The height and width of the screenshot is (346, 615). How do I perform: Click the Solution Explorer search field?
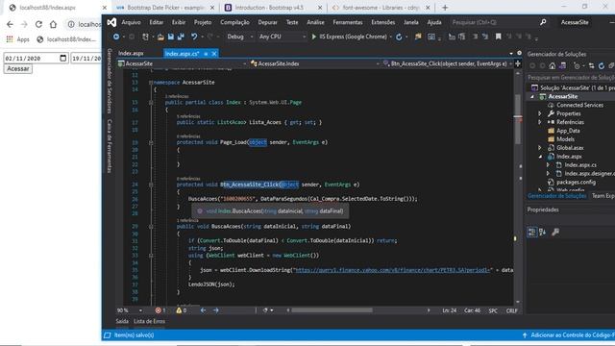(x=571, y=77)
